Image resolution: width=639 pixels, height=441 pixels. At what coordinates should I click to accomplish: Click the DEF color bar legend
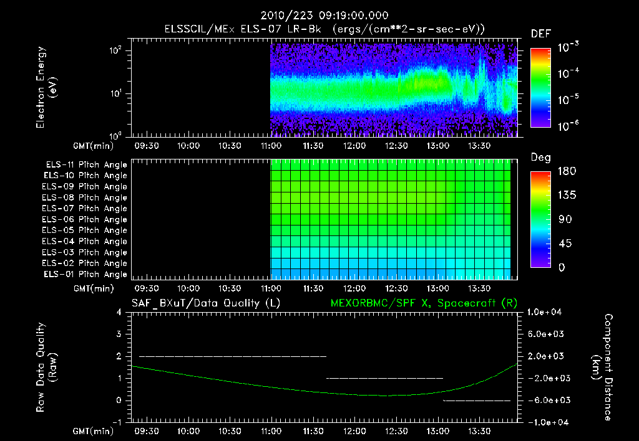pos(540,88)
